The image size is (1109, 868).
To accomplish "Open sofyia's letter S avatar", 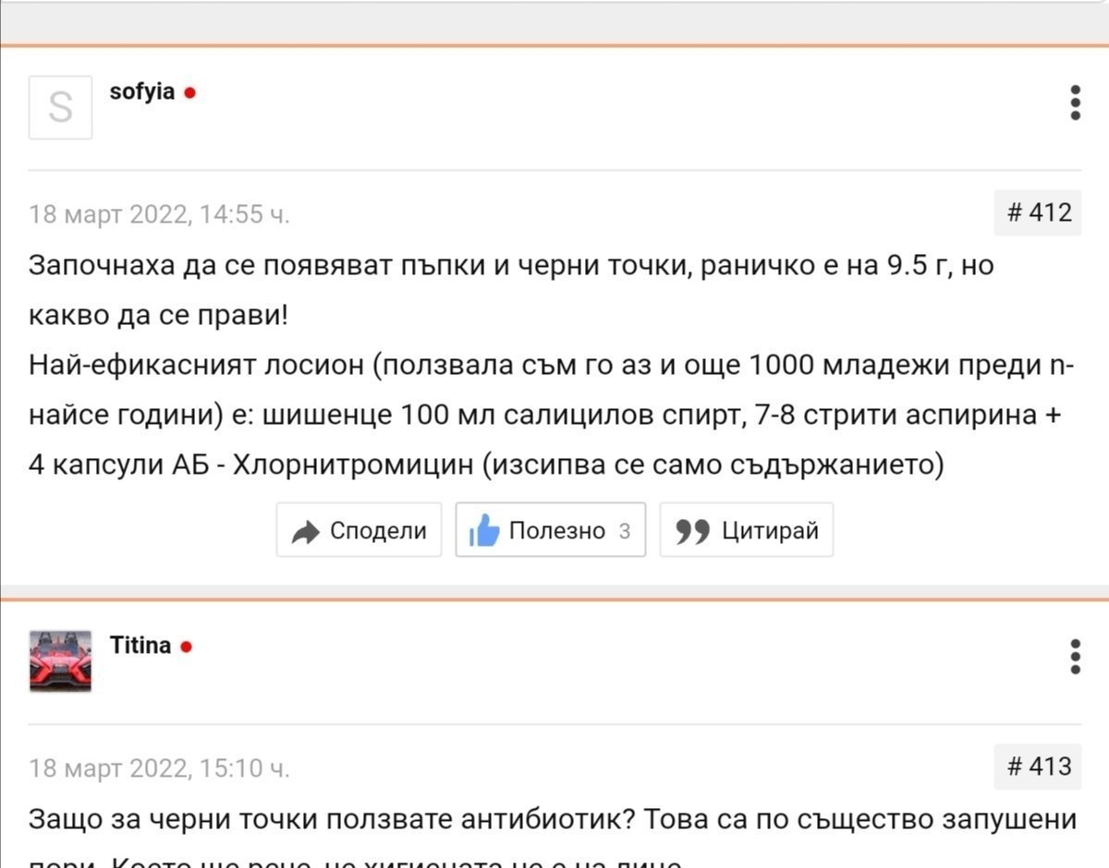I will pyautogui.click(x=60, y=107).
